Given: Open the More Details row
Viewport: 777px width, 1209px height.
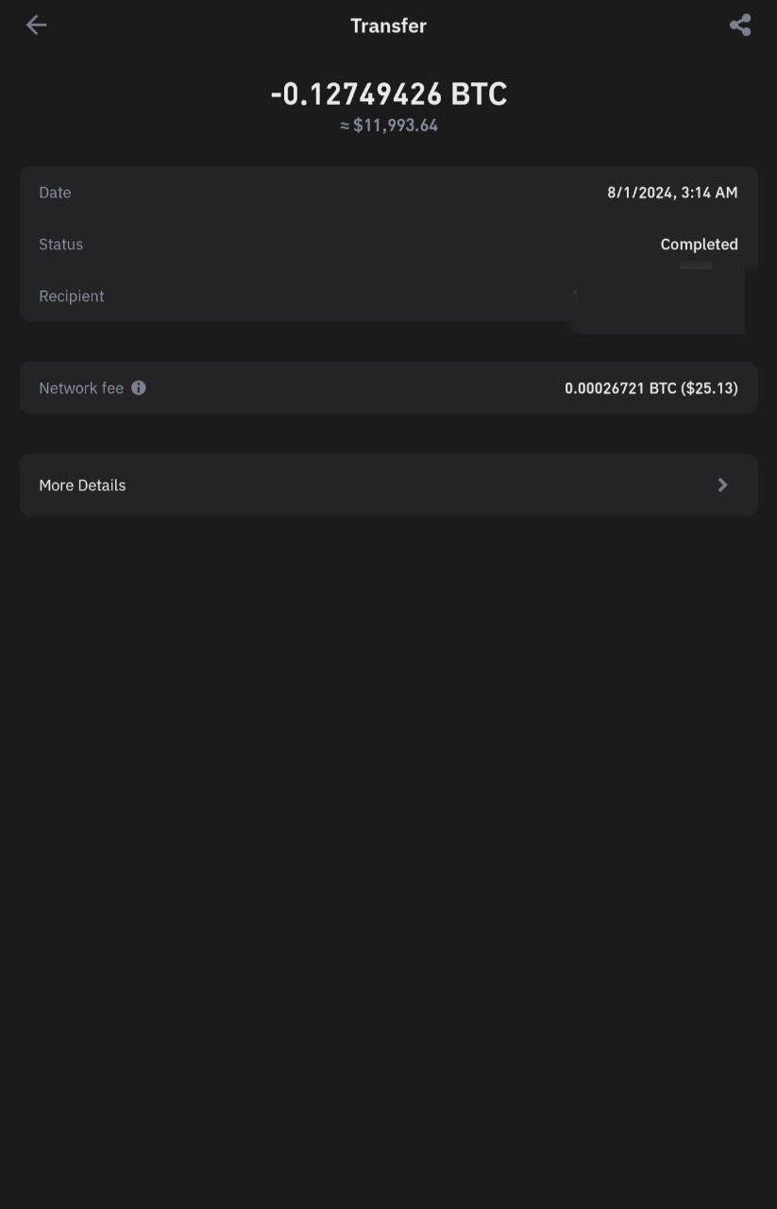Looking at the screenshot, I should tap(388, 485).
